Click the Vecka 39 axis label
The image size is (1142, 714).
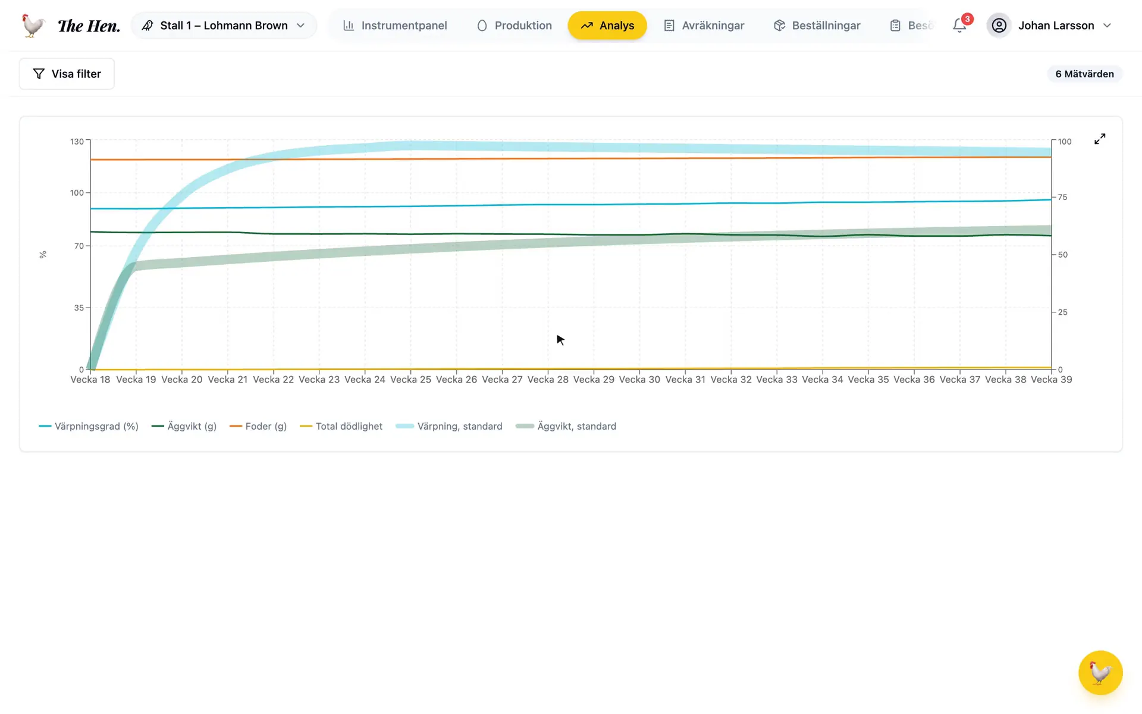[1051, 380]
